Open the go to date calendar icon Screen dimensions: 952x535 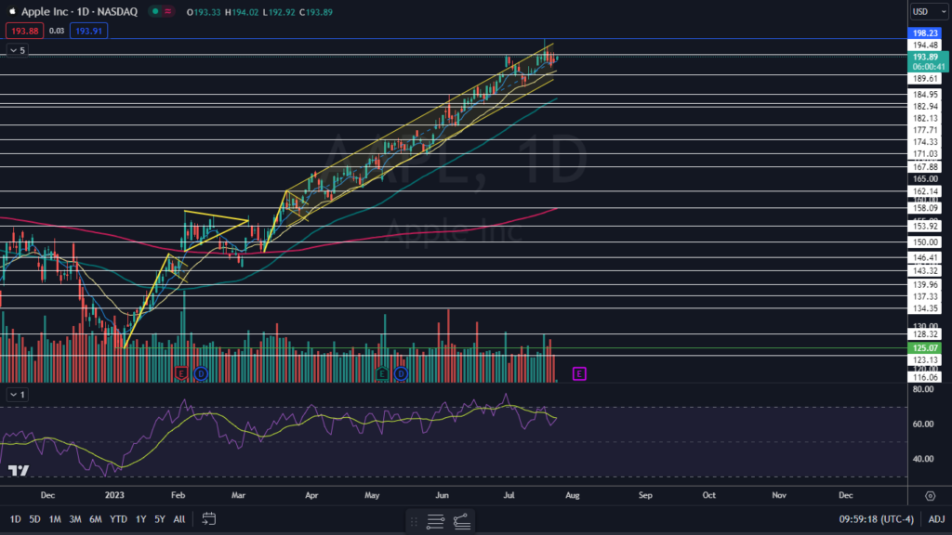coord(208,518)
